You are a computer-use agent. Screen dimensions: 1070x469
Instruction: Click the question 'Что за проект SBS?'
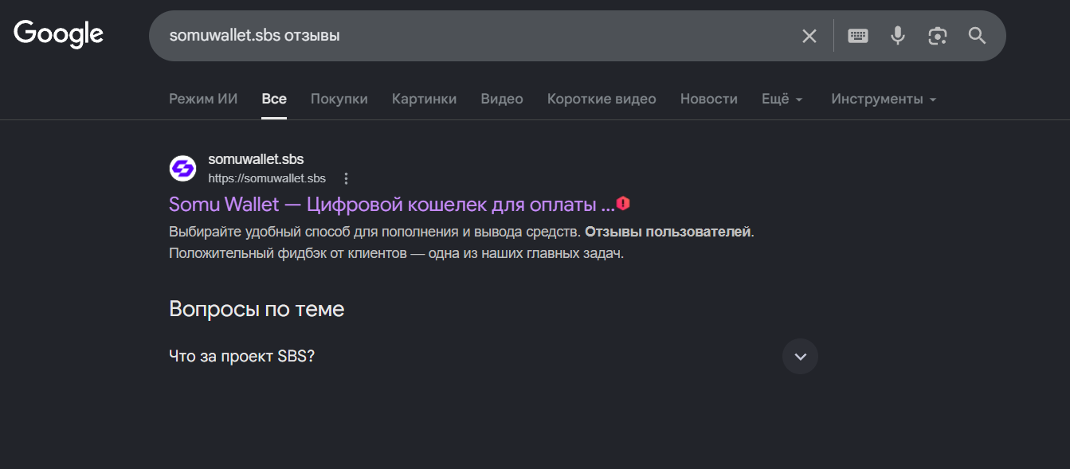tap(241, 356)
